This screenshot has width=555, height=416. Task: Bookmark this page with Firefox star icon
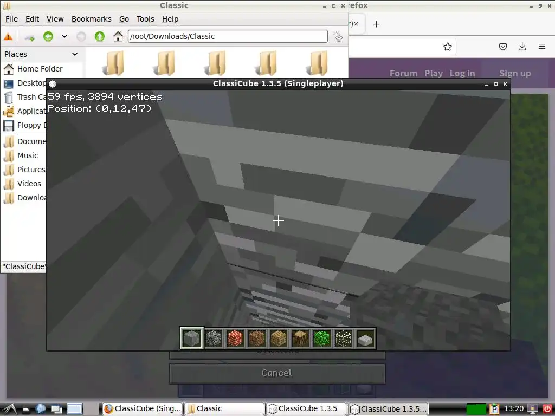(x=447, y=47)
